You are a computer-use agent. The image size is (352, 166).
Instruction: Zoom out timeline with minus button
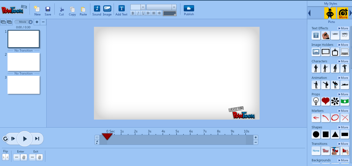(x=256, y=142)
